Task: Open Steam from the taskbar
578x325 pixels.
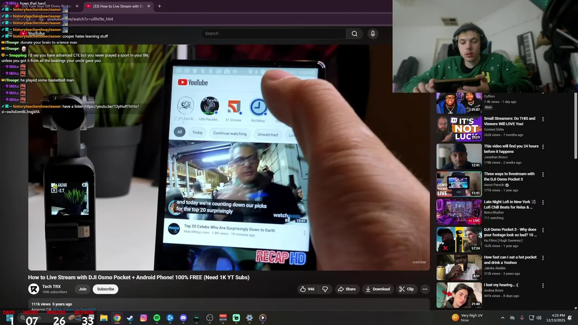Action: [x=130, y=318]
